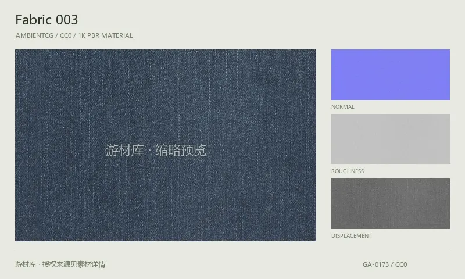Select the dark gray DISPLACEMENT map thumbnail
The width and height of the screenshot is (465, 279).
[390, 203]
